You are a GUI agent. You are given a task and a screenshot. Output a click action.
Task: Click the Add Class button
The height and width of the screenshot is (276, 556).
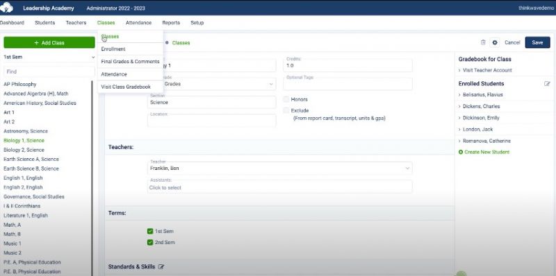49,43
